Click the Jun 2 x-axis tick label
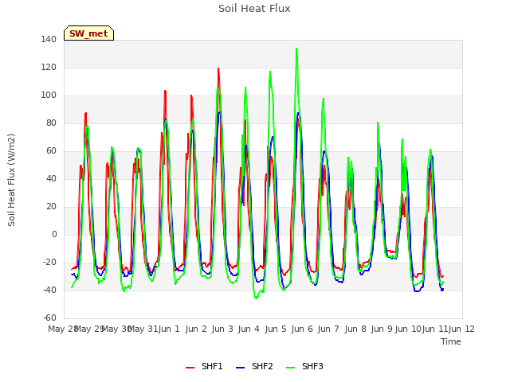The height and width of the screenshot is (382, 510). 196,329
